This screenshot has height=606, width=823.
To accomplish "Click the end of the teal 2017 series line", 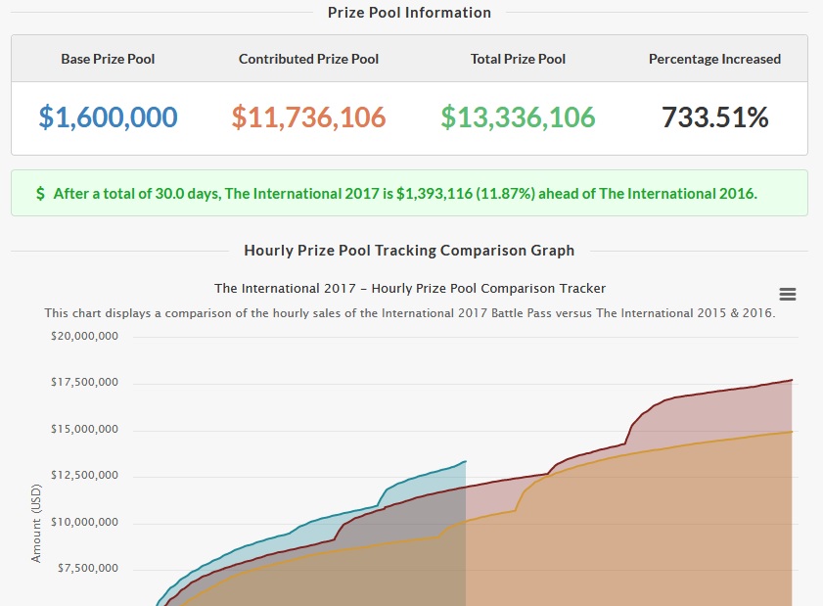I will (x=465, y=461).
